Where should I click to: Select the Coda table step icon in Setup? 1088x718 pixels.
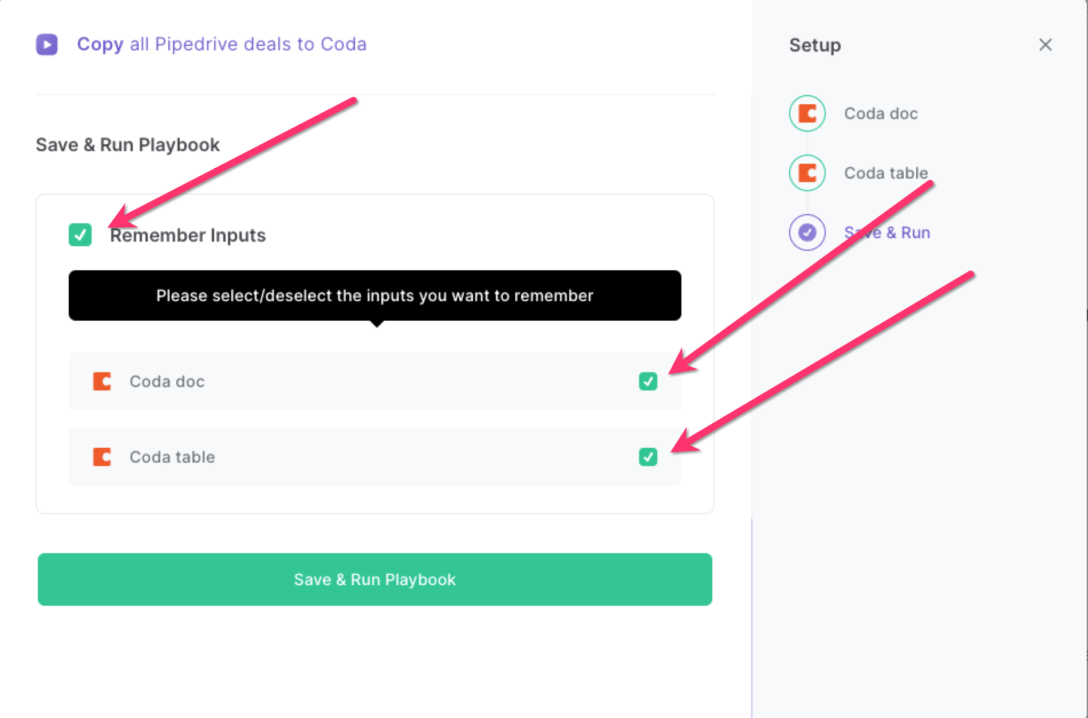(x=807, y=173)
